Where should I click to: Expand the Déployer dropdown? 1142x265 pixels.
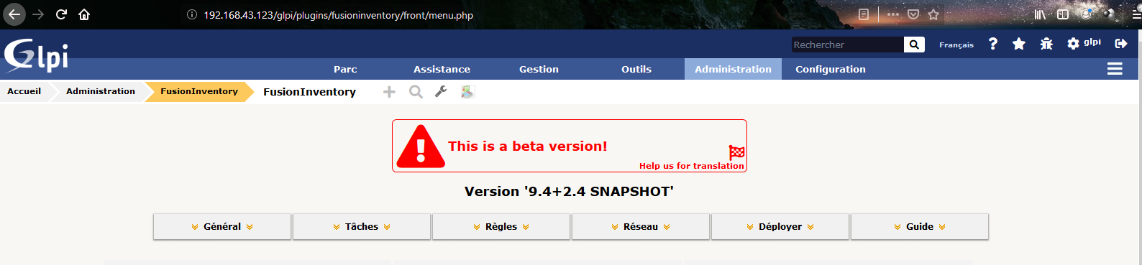coord(780,226)
